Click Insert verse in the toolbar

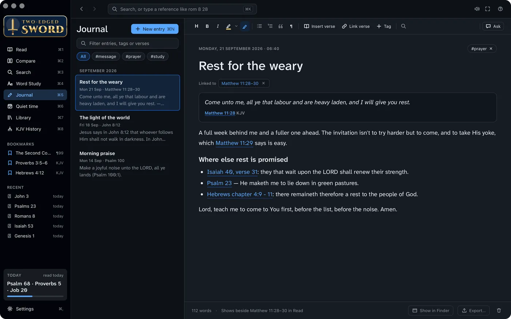coord(319,26)
